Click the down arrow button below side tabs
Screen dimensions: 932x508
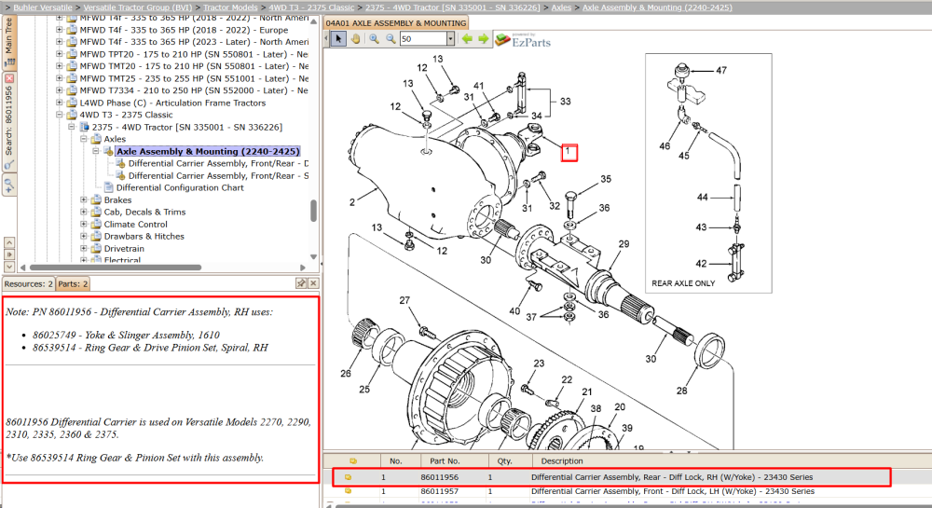[9, 267]
